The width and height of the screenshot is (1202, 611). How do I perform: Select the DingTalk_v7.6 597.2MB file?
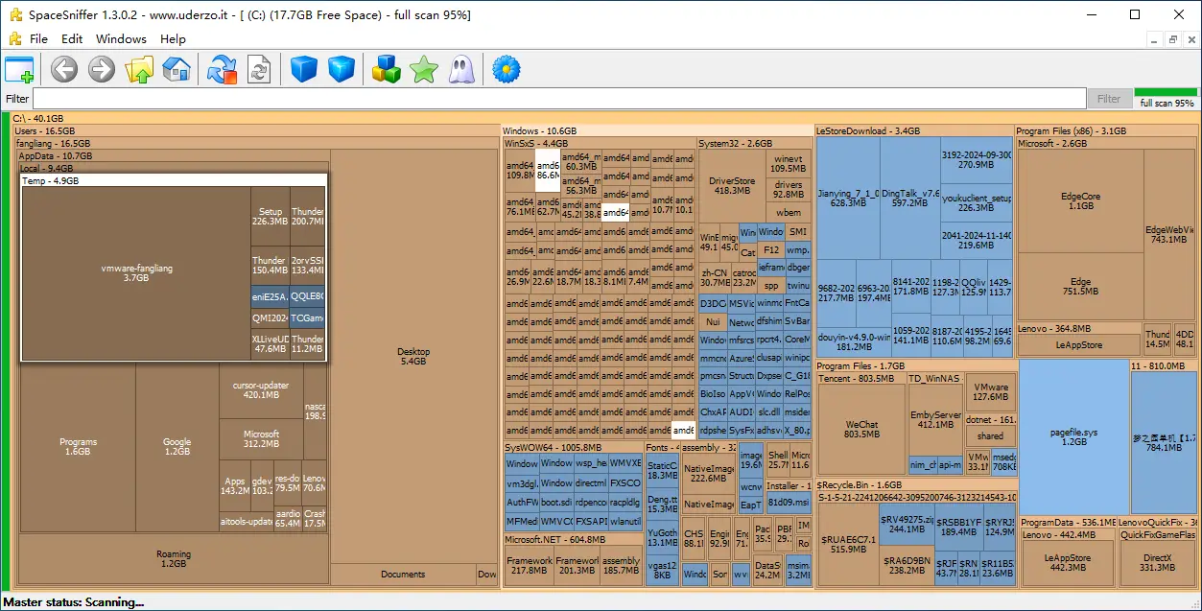(910, 199)
